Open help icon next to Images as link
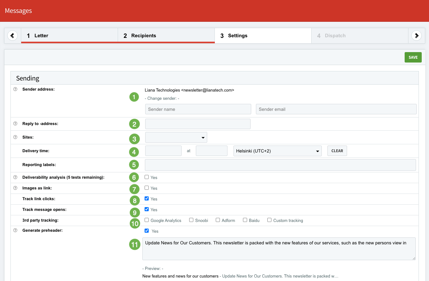This screenshot has height=281, width=429. click(x=15, y=188)
